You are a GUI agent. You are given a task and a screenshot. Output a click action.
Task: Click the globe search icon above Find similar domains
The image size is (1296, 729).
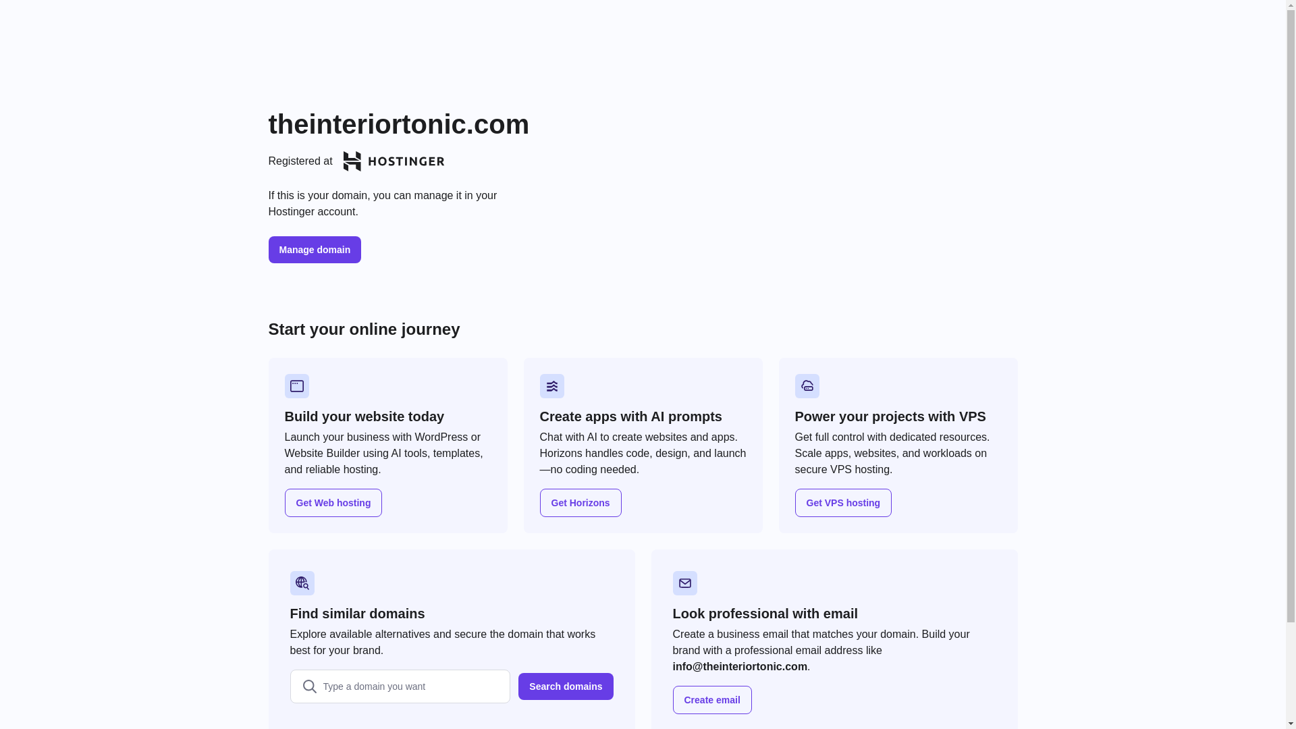coord(302,583)
